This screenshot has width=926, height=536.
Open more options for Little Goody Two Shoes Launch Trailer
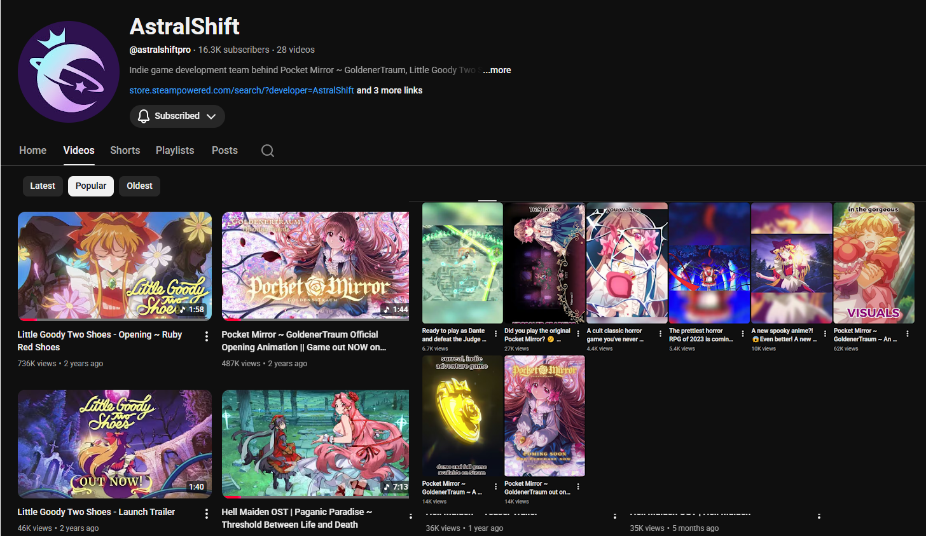pos(206,514)
